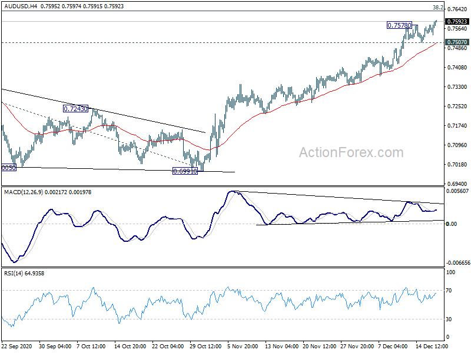Click the 0.69400 price axis label
Image resolution: width=471 pixels, height=353 pixels.
457,184
